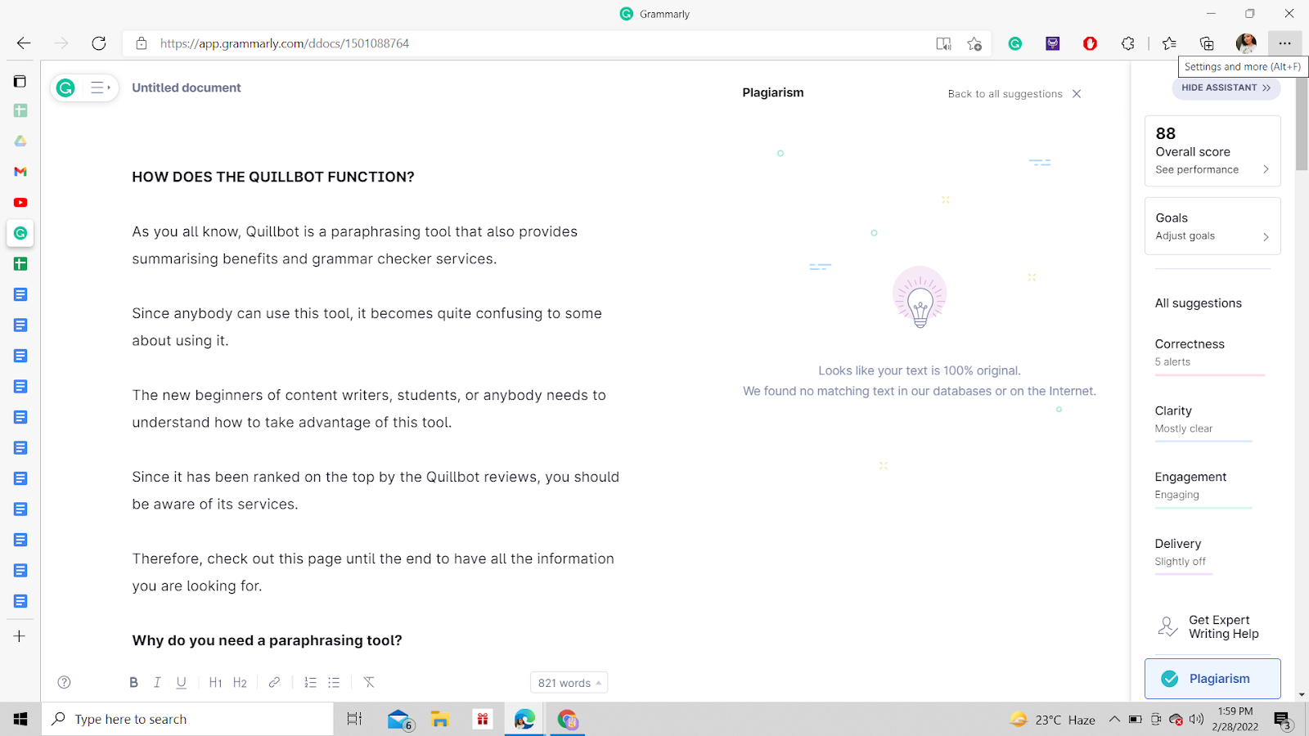
Task: Open the Extensions puzzle icon
Action: (1128, 44)
